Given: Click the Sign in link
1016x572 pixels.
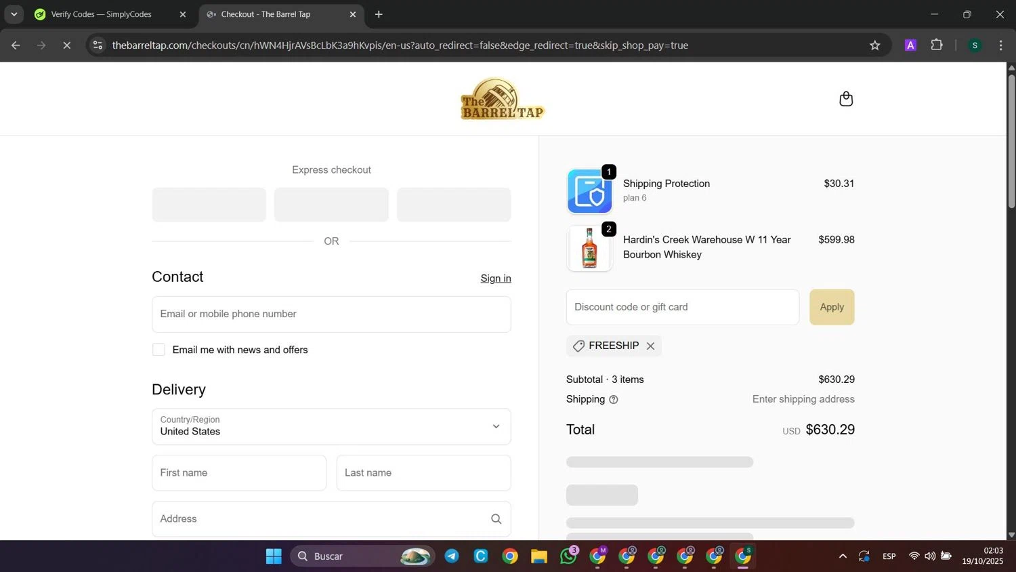Looking at the screenshot, I should [x=496, y=279].
